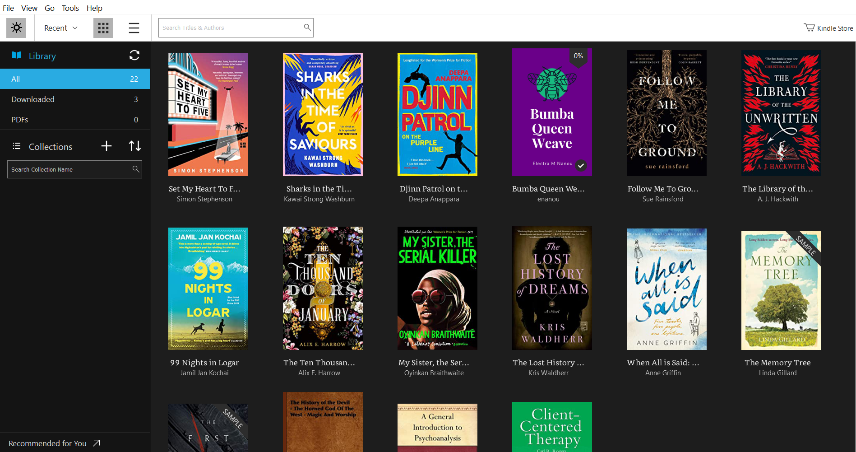Open the Bumba Queen Weave book cover
Image resolution: width=856 pixels, height=452 pixels.
tap(552, 113)
